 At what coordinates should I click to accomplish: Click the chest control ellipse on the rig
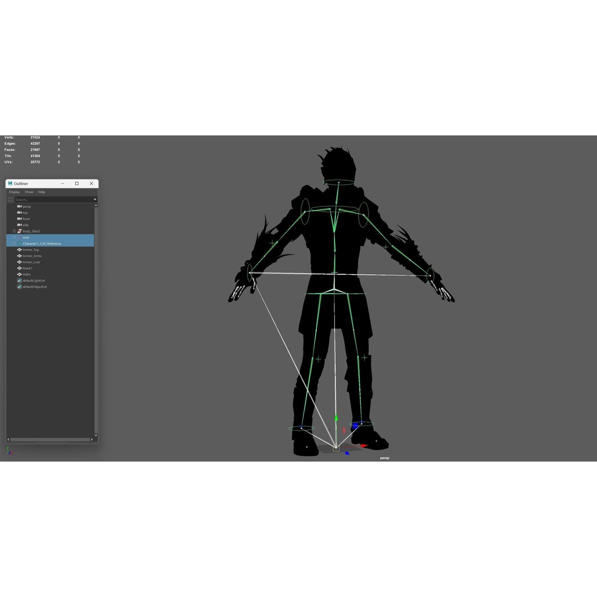tap(334, 209)
